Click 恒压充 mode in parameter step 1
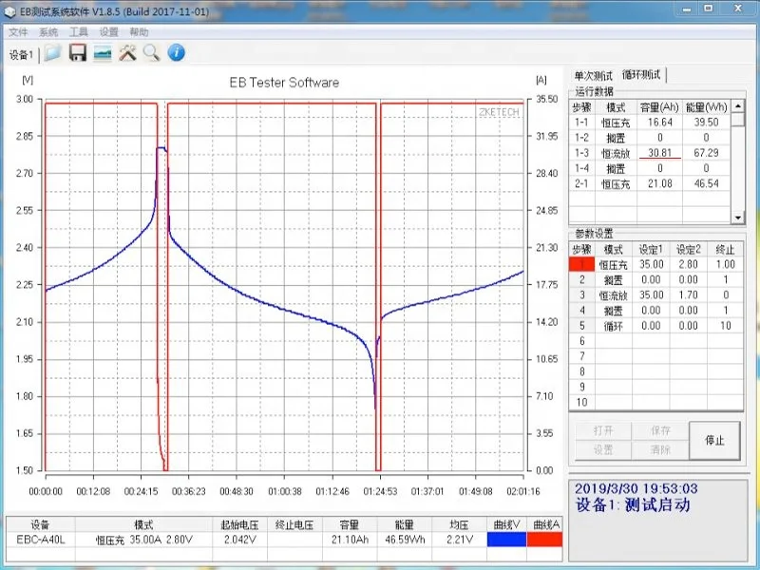The height and width of the screenshot is (570, 760). [613, 265]
